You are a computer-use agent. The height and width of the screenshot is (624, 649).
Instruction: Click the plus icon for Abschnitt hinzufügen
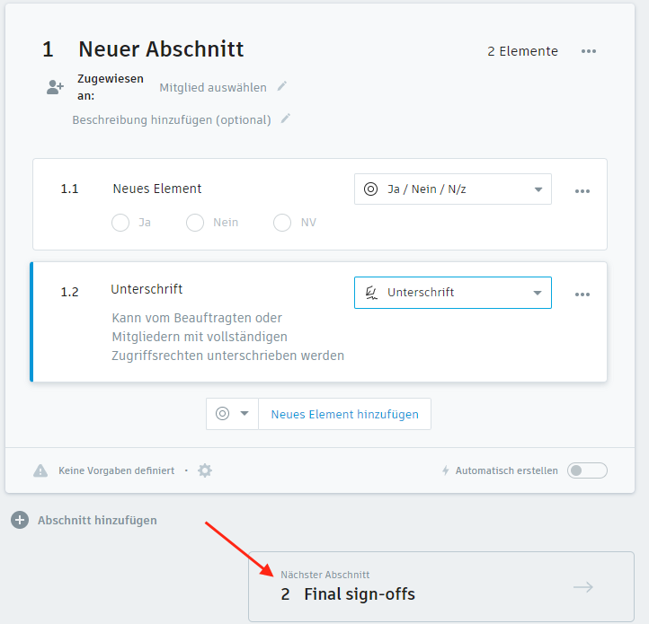click(20, 520)
